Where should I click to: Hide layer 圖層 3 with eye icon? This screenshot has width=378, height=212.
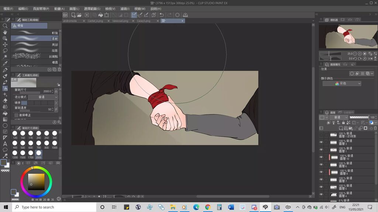pos(321,142)
